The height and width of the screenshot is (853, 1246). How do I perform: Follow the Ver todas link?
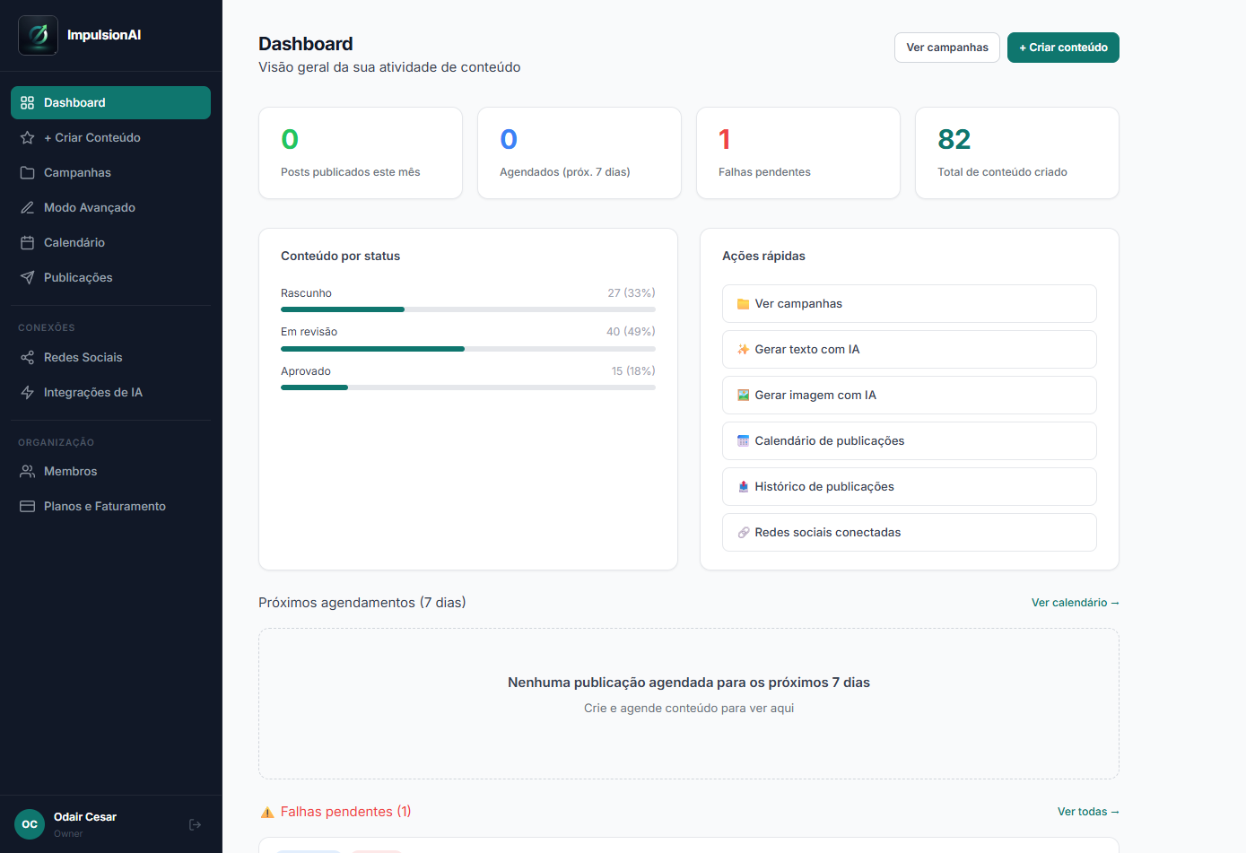[x=1088, y=812]
